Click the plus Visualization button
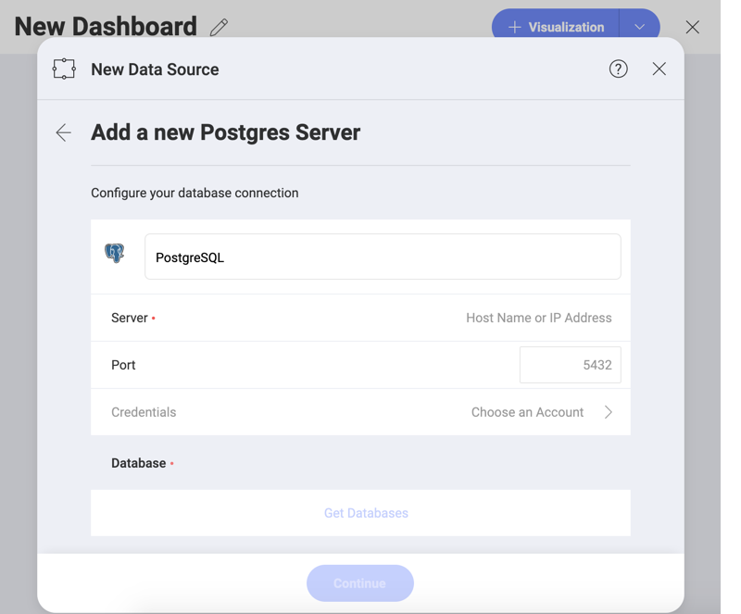The image size is (741, 614). [x=556, y=27]
